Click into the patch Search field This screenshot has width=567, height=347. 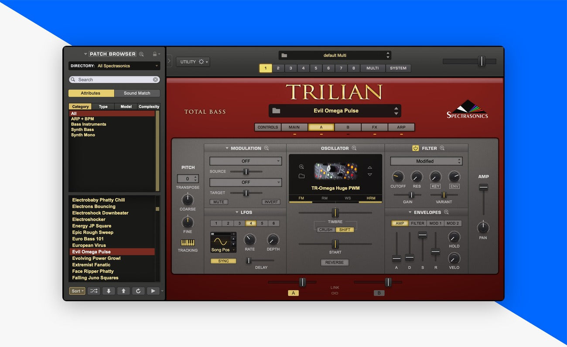point(114,80)
